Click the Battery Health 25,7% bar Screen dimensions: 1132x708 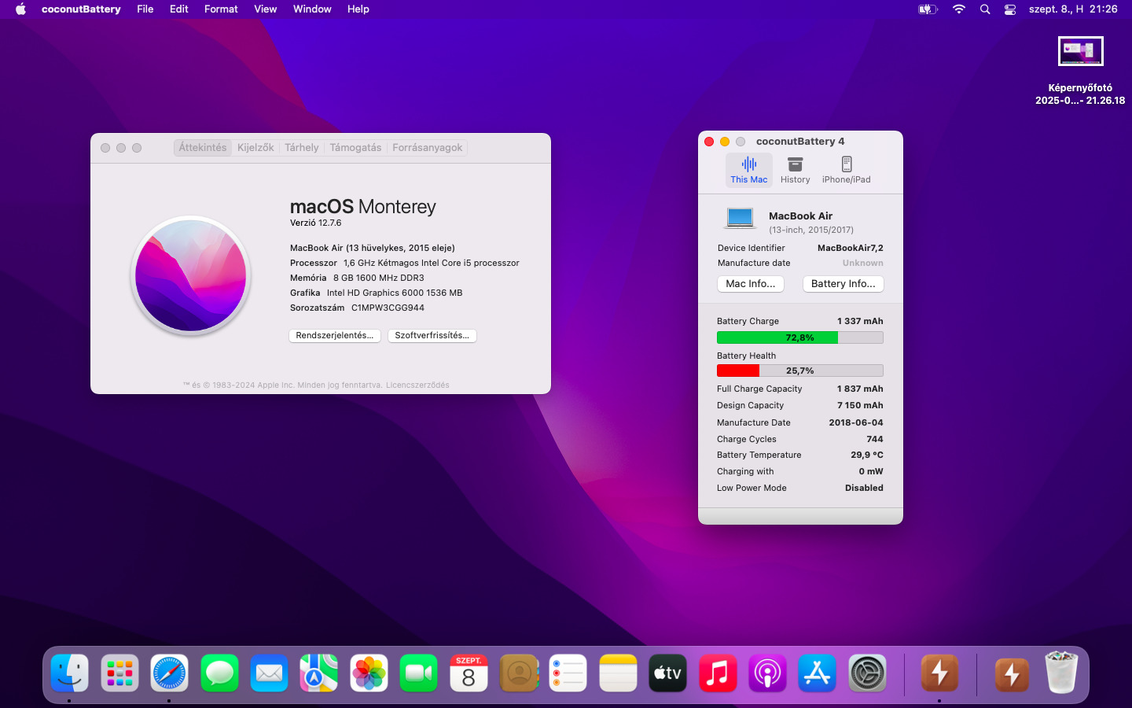pyautogui.click(x=800, y=371)
